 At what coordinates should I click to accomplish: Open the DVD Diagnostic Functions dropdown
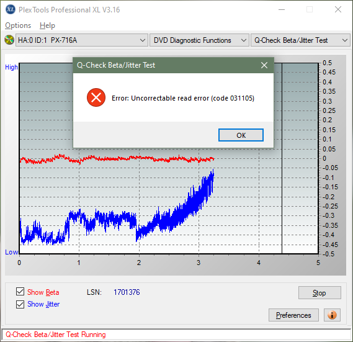(199, 40)
